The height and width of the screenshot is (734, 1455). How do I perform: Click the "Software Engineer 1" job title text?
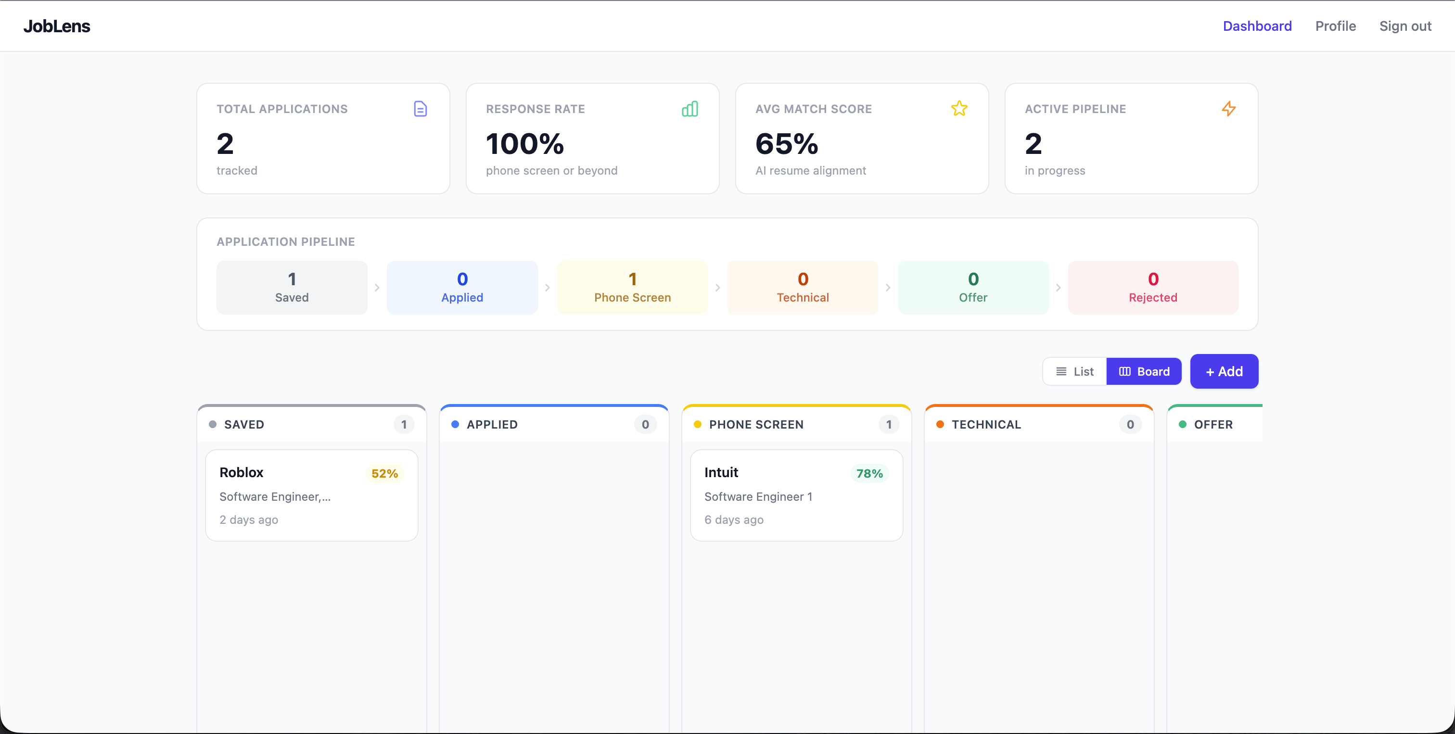point(758,497)
